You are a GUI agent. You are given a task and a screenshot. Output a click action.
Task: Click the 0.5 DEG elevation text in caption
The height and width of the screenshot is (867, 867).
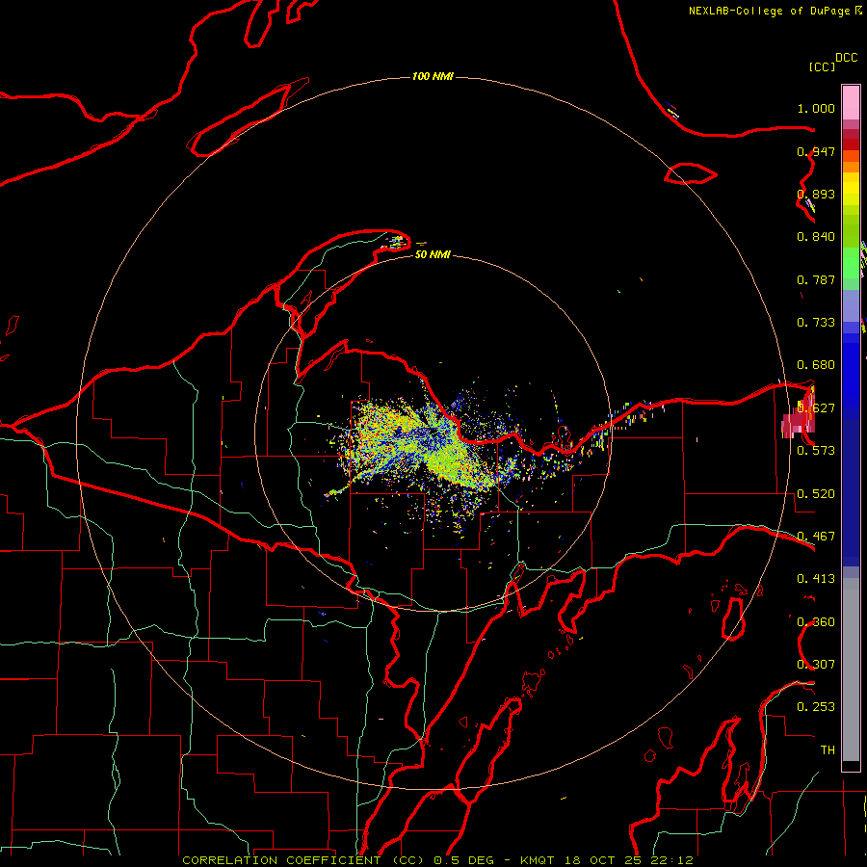pos(463,860)
